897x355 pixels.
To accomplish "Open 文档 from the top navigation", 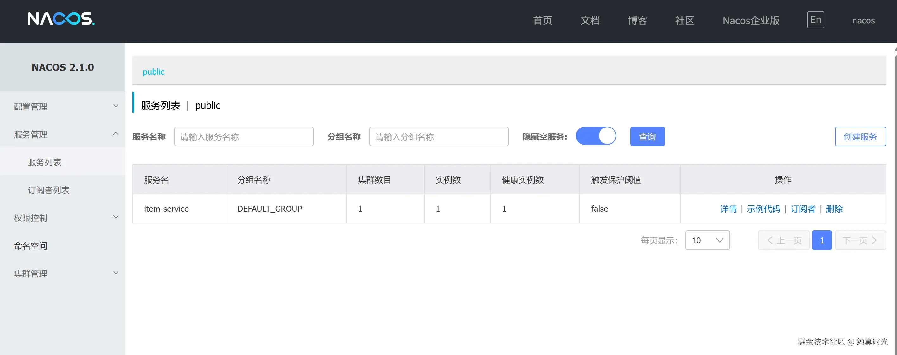I will pyautogui.click(x=590, y=21).
